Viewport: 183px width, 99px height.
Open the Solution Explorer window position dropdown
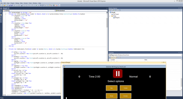(178, 8)
